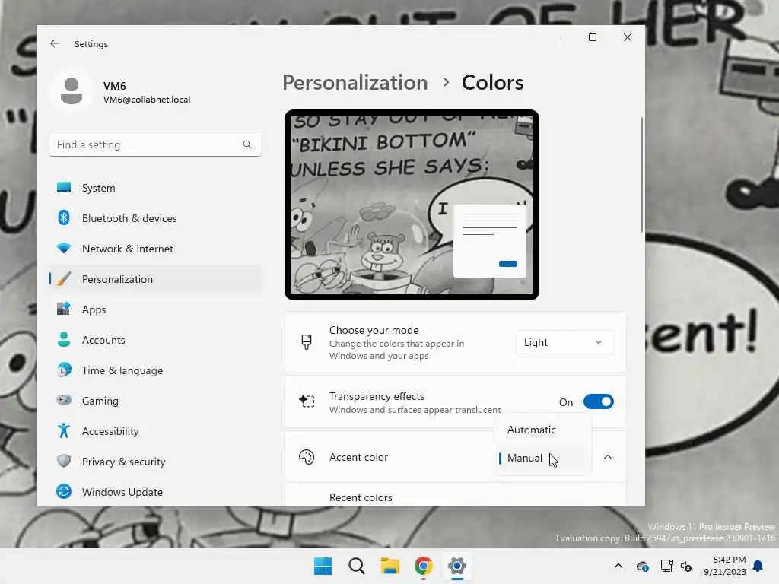Viewport: 779px width, 584px height.
Task: Click the System monitor icon
Action: pyautogui.click(x=64, y=188)
